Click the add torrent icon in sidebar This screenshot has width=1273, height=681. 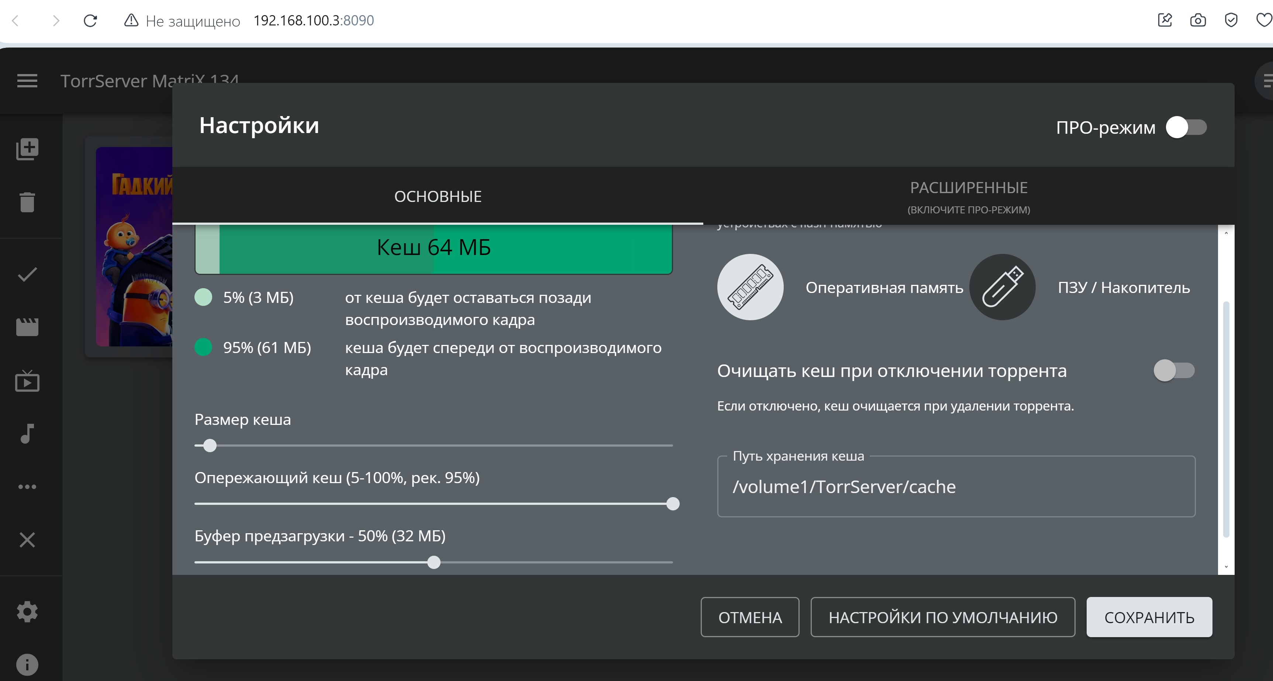pyautogui.click(x=27, y=149)
